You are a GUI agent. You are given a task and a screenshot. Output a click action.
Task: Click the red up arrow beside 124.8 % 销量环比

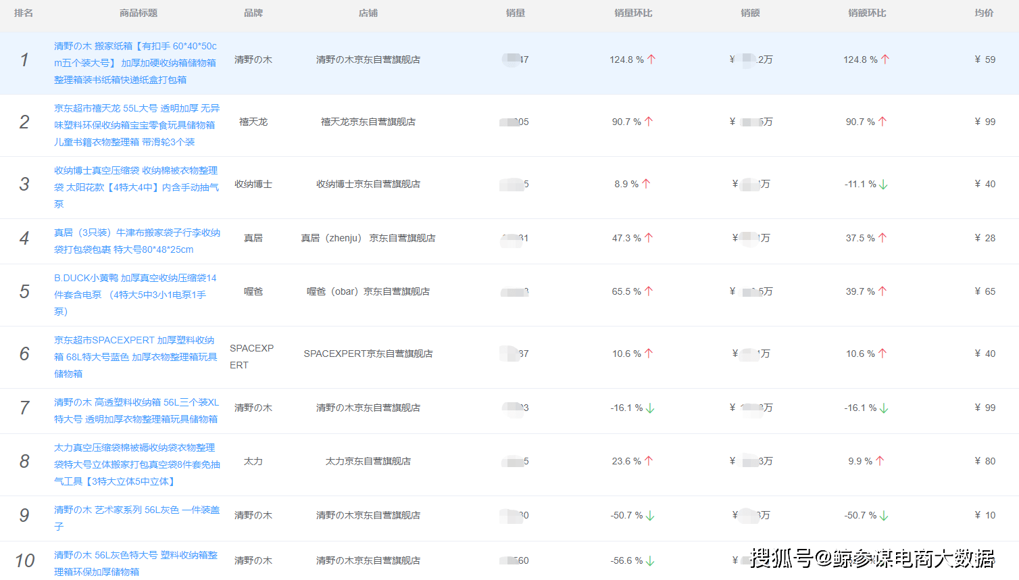tap(651, 59)
